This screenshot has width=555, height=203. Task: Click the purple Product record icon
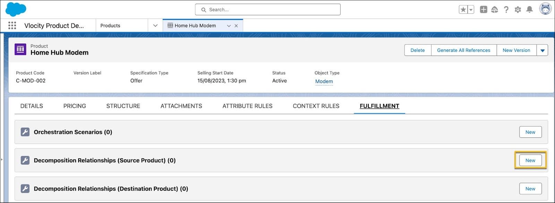pyautogui.click(x=20, y=49)
